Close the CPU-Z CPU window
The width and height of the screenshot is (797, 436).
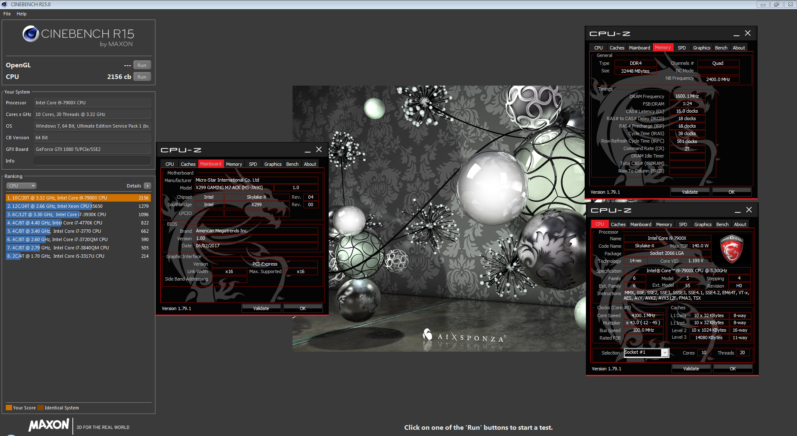pyautogui.click(x=749, y=210)
